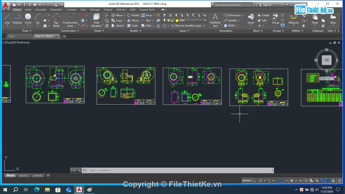Image resolution: width=345 pixels, height=194 pixels.
Task: Click the Undo arrow
Action: (x=40, y=5)
